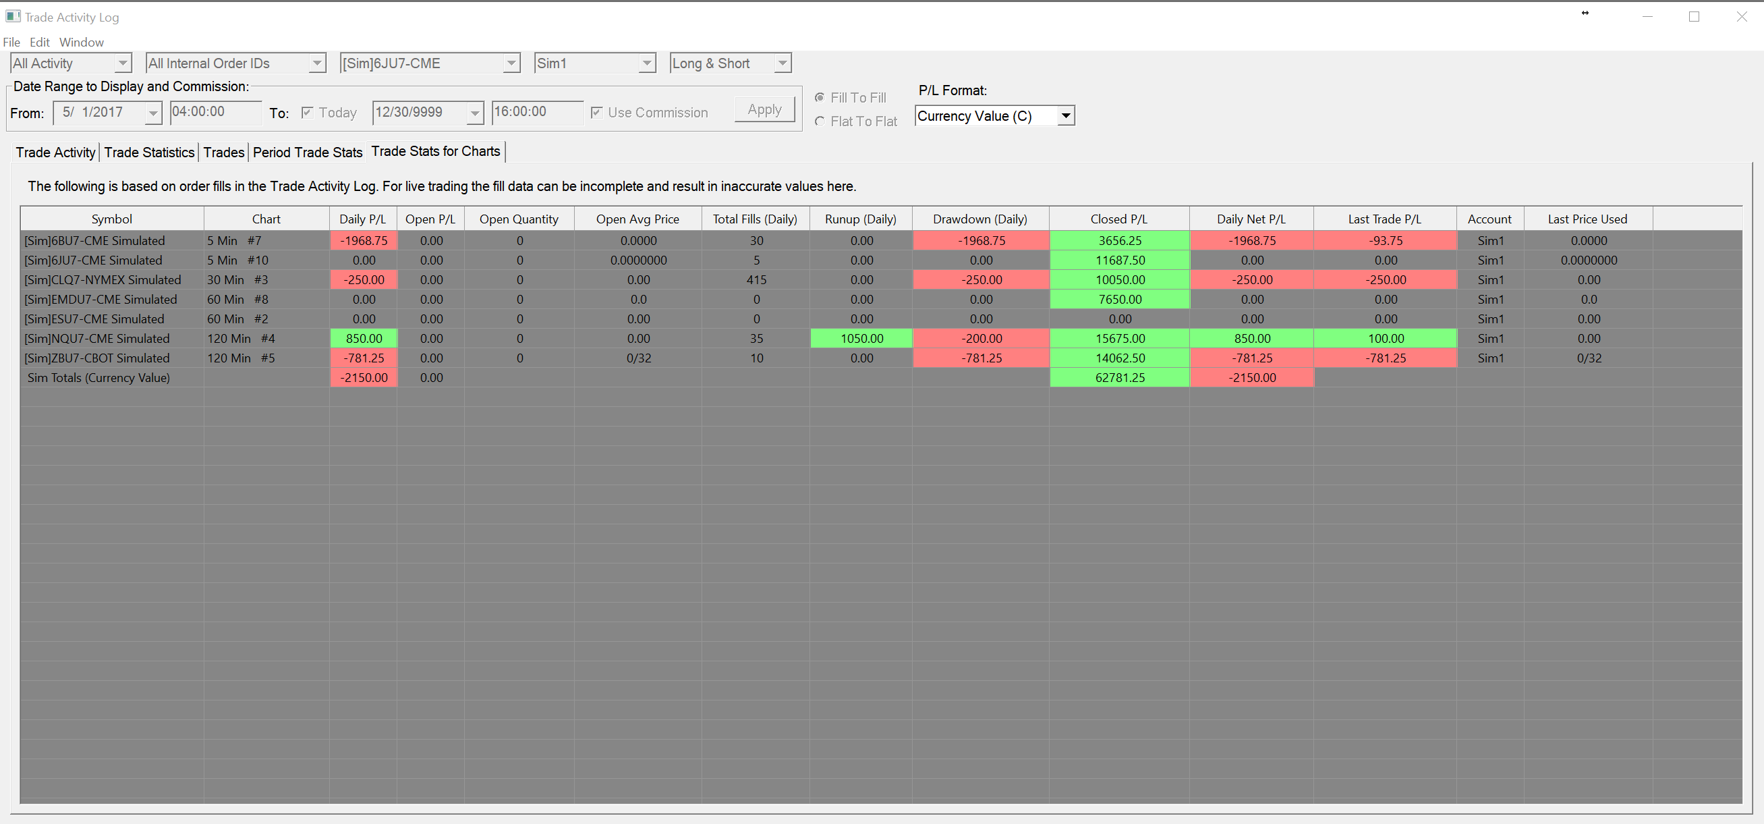Viewport: 1764px width, 824px height.
Task: Expand the P/L Format Currency Value dropdown
Action: coord(1066,116)
